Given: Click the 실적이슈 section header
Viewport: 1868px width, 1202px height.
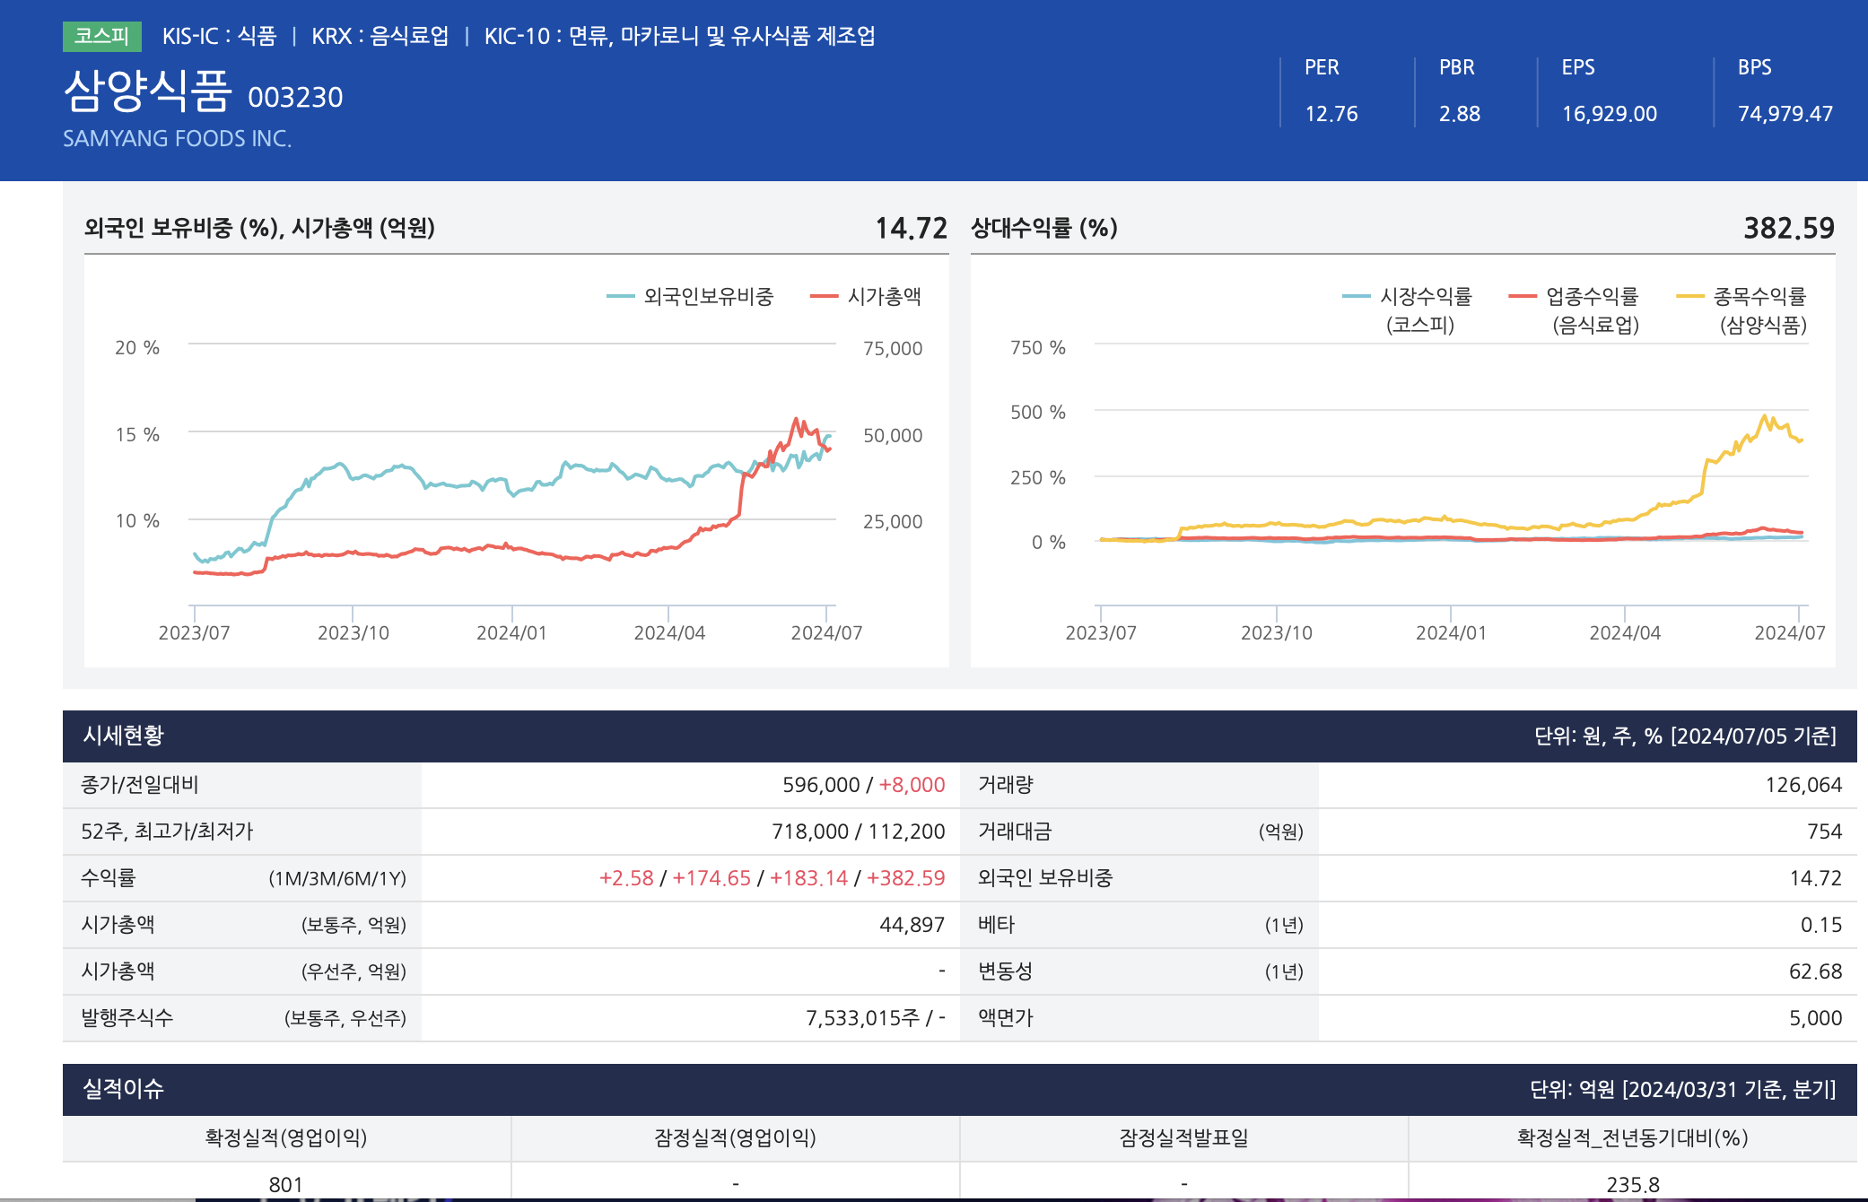Looking at the screenshot, I should pos(124,1089).
